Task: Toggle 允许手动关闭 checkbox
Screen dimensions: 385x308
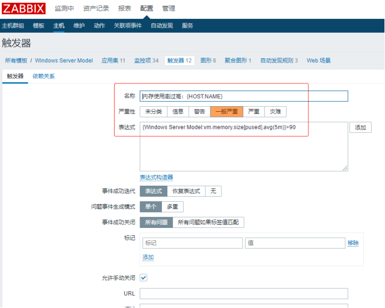Action: [x=144, y=278]
